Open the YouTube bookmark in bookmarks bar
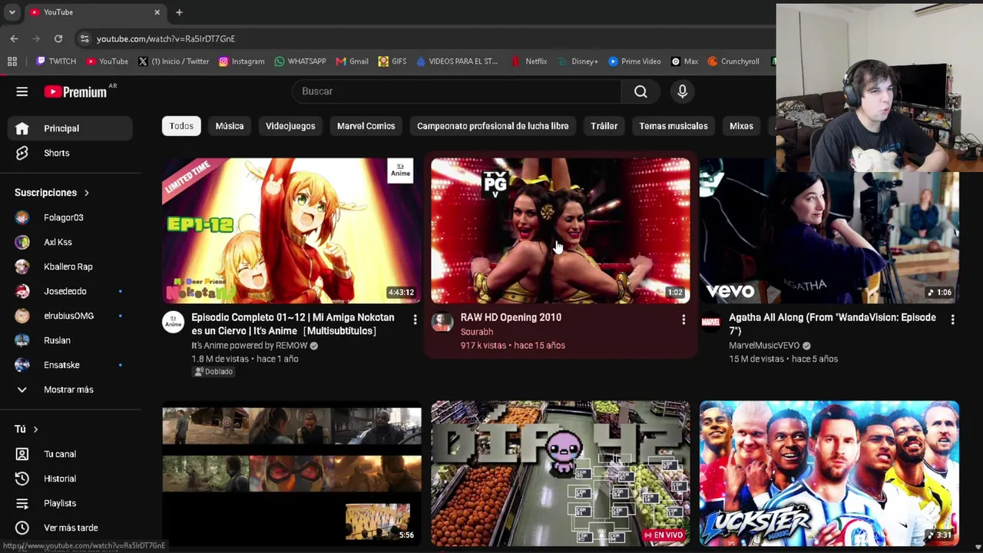The image size is (983, 553). click(107, 61)
